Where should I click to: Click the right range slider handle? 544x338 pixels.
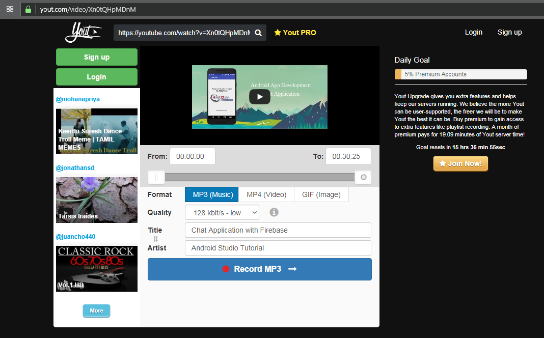coord(363,177)
